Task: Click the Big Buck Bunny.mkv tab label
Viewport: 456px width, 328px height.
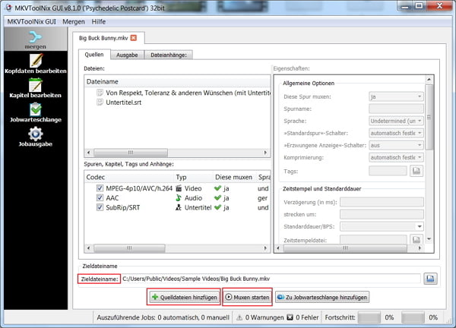Action: click(103, 38)
